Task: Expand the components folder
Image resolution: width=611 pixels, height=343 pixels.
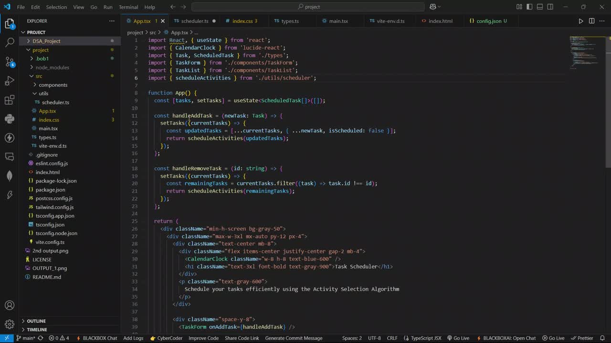Action: [53, 85]
